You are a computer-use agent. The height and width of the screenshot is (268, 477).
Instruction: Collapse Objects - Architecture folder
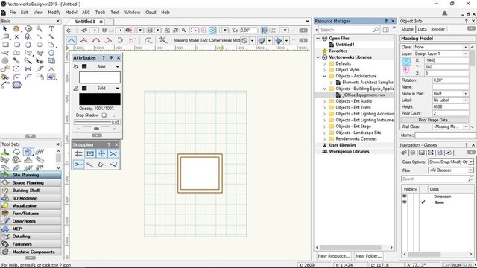pos(324,76)
